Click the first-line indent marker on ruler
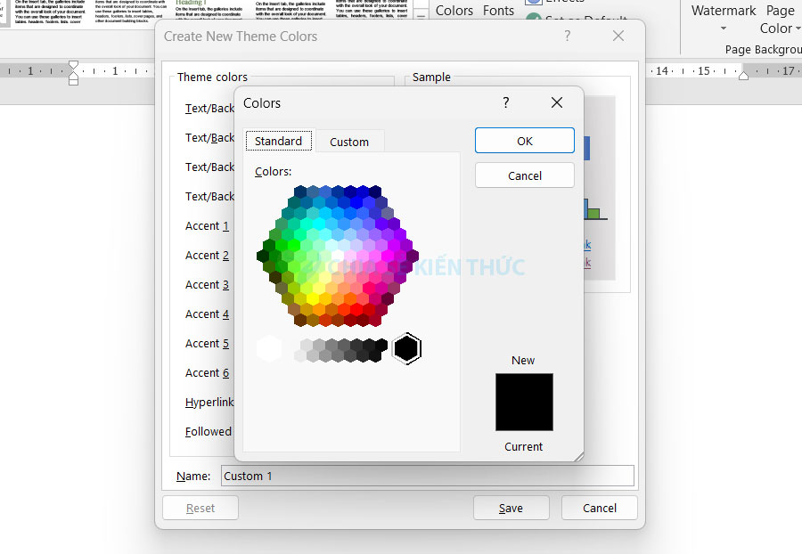This screenshot has height=554, width=802. (x=74, y=66)
